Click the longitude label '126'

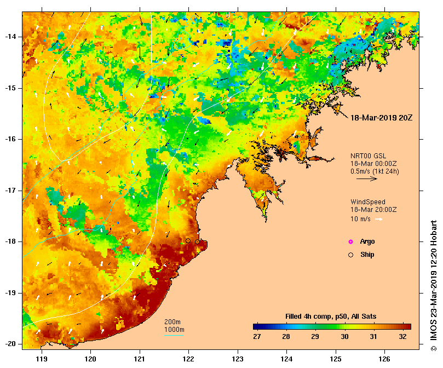pyautogui.click(x=384, y=359)
